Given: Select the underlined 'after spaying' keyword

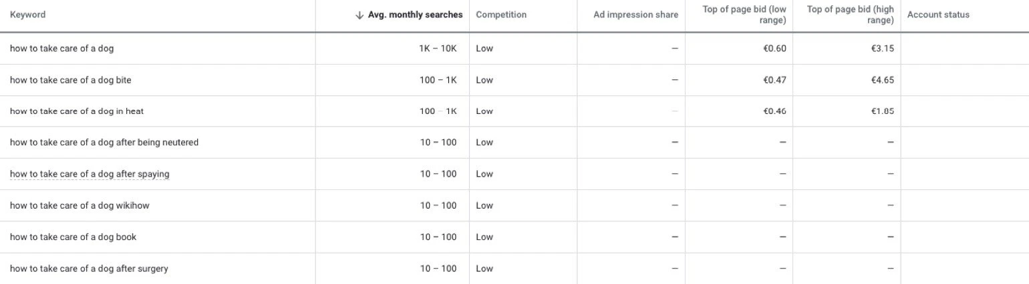Looking at the screenshot, I should 90,174.
